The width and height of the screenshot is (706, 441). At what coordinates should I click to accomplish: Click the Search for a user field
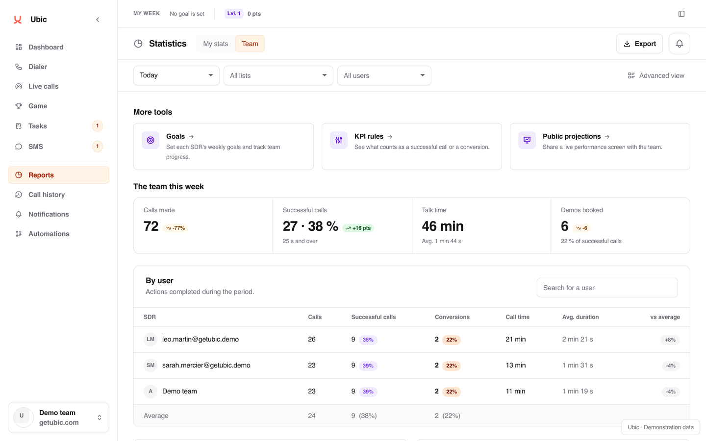(x=607, y=288)
